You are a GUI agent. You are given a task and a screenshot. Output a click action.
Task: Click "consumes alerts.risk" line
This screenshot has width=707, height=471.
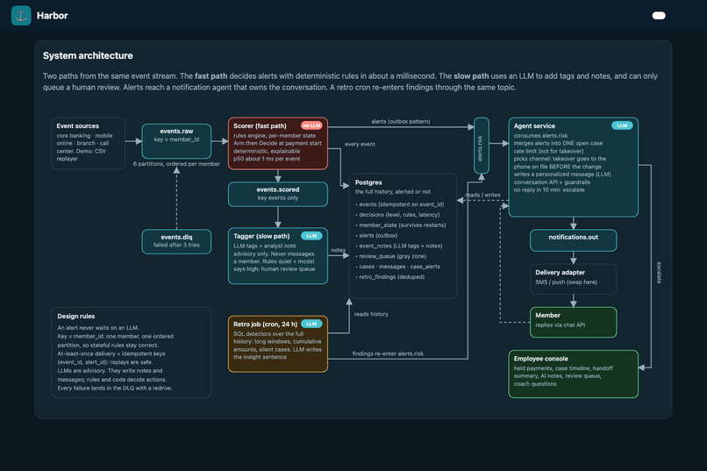tap(540, 136)
